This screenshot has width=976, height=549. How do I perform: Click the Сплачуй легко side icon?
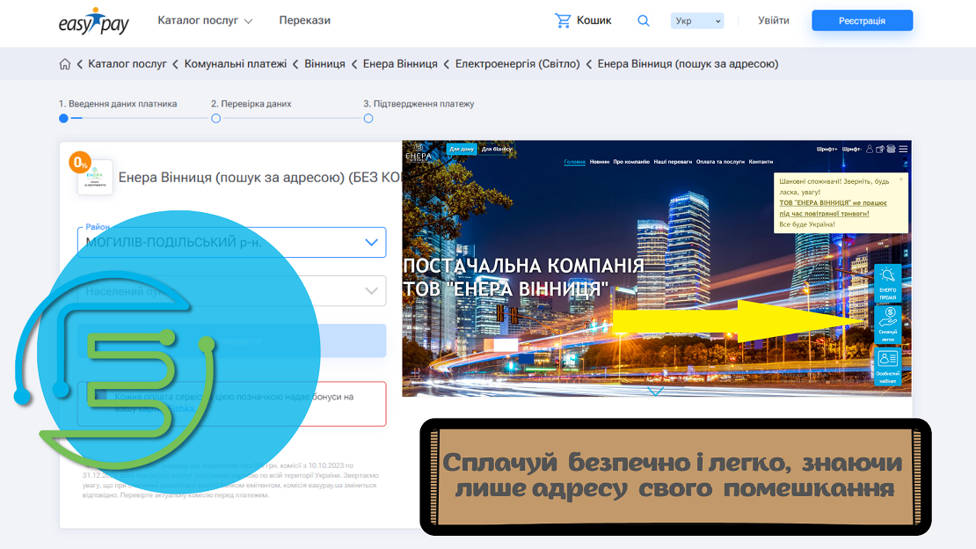887,324
